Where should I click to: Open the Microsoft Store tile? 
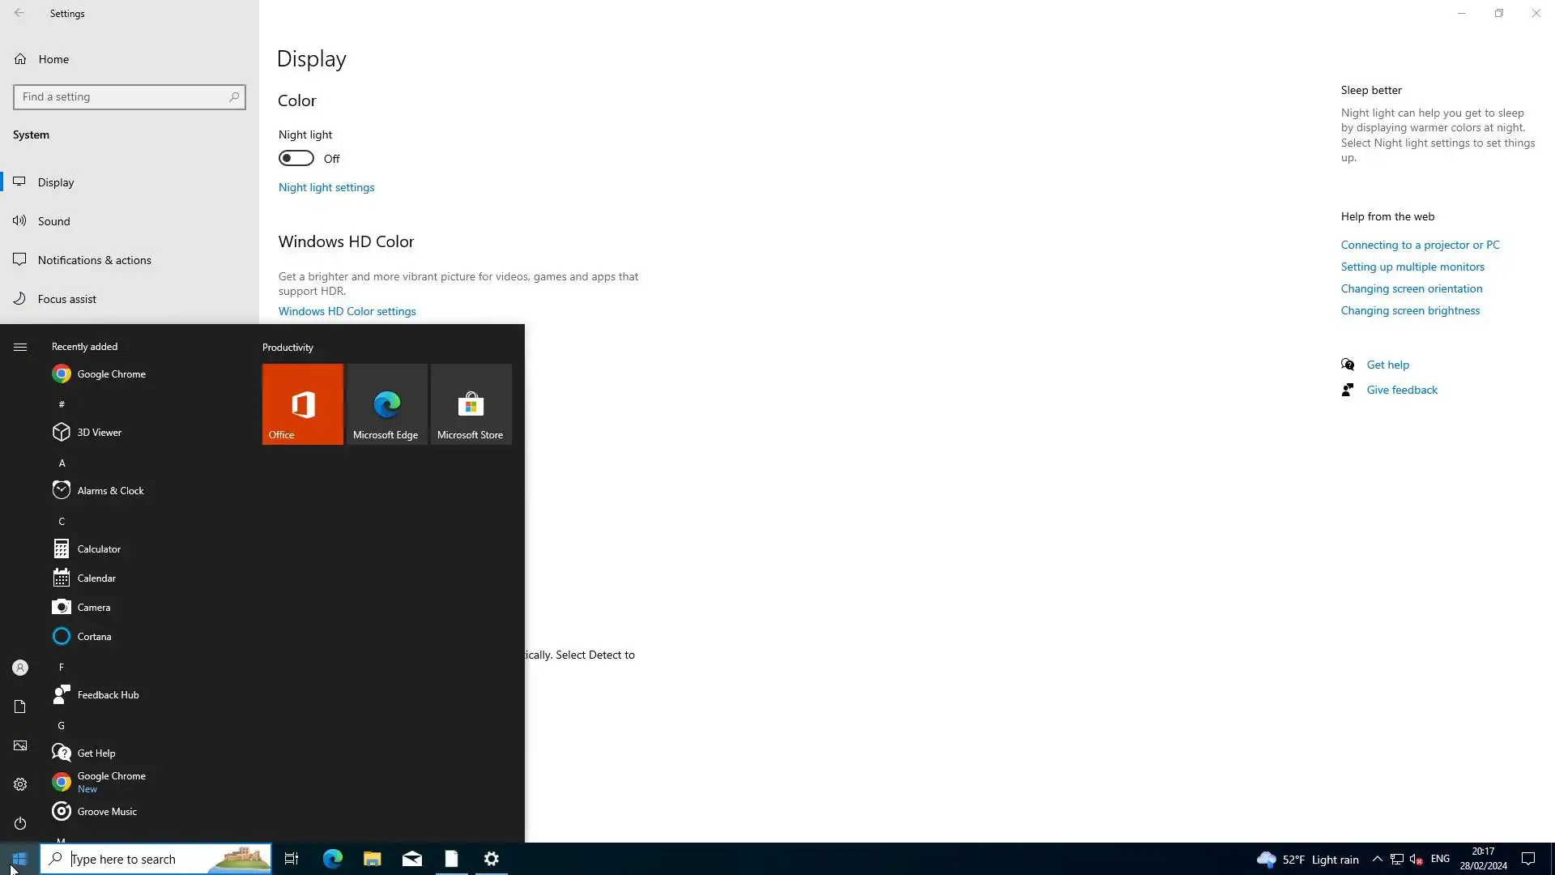(x=471, y=403)
